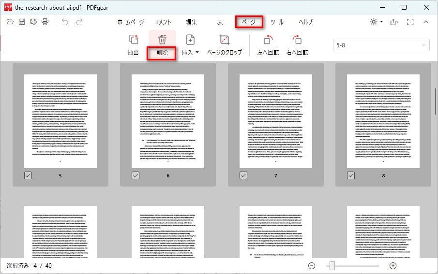
Task: Adjust the thumbnail zoom slider handle
Action: (332, 266)
